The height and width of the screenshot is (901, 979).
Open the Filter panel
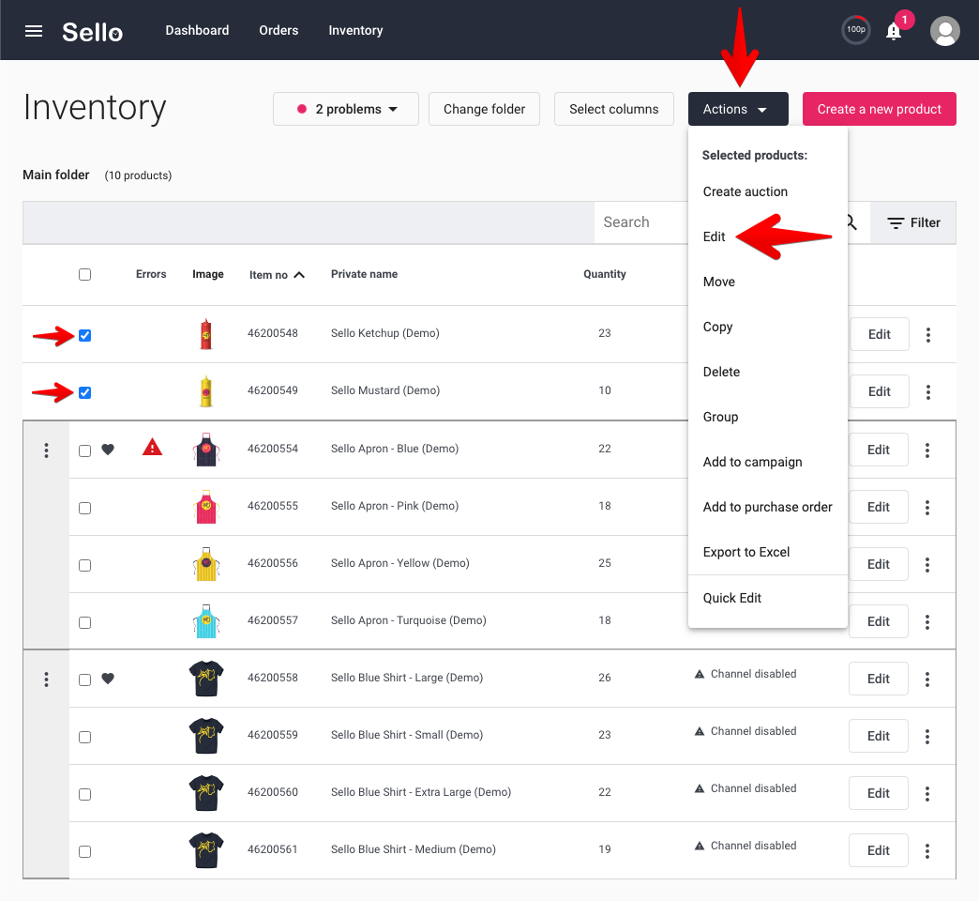pos(912,222)
